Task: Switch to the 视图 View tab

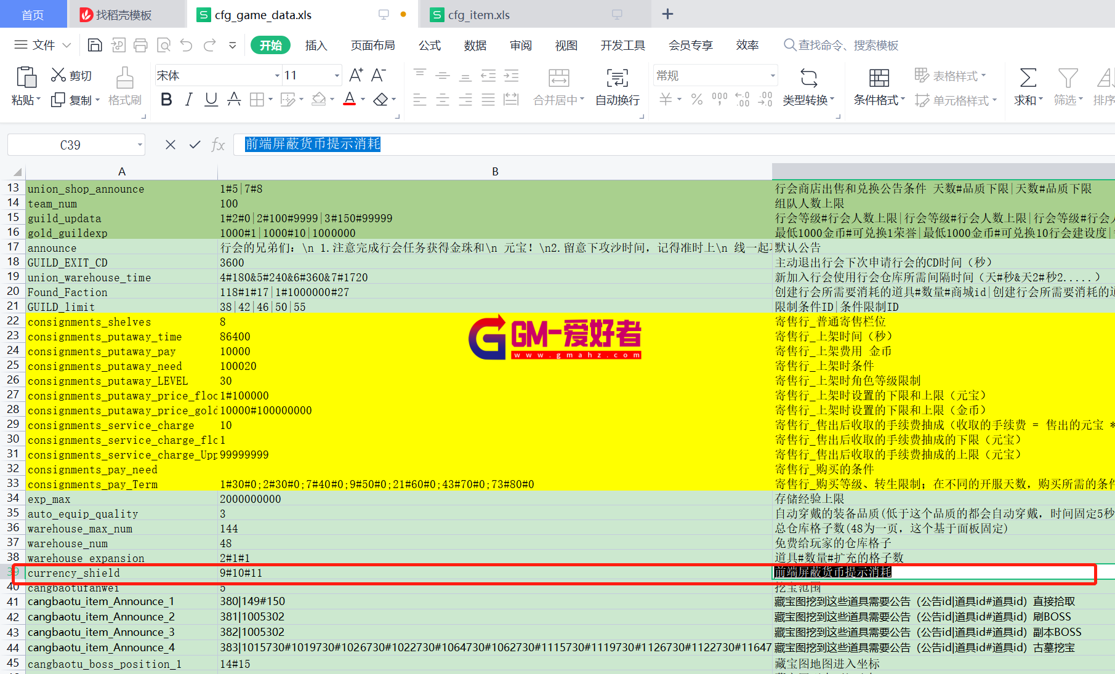Action: point(566,45)
